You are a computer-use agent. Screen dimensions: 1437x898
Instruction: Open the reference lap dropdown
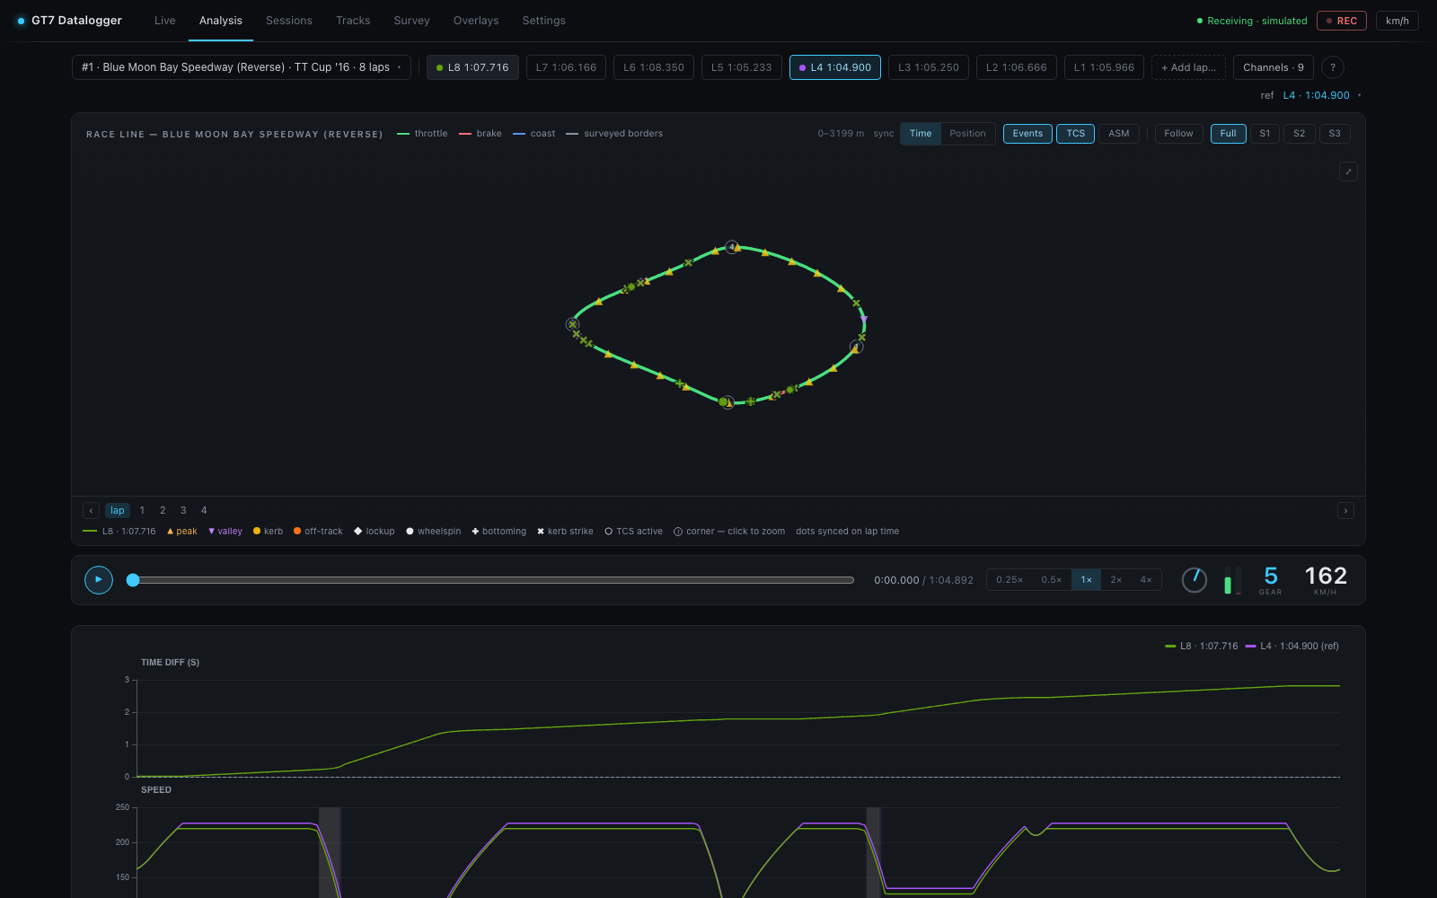point(1321,95)
